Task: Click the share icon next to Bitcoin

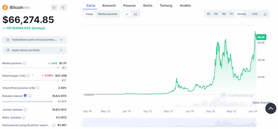Action: tap(63, 7)
